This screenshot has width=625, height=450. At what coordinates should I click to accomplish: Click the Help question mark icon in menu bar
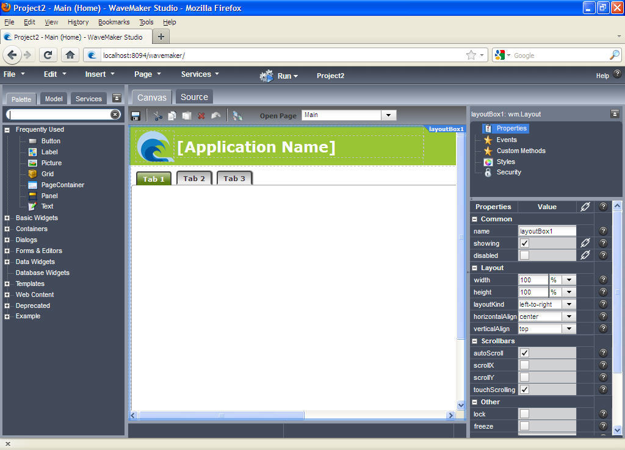[x=617, y=74]
